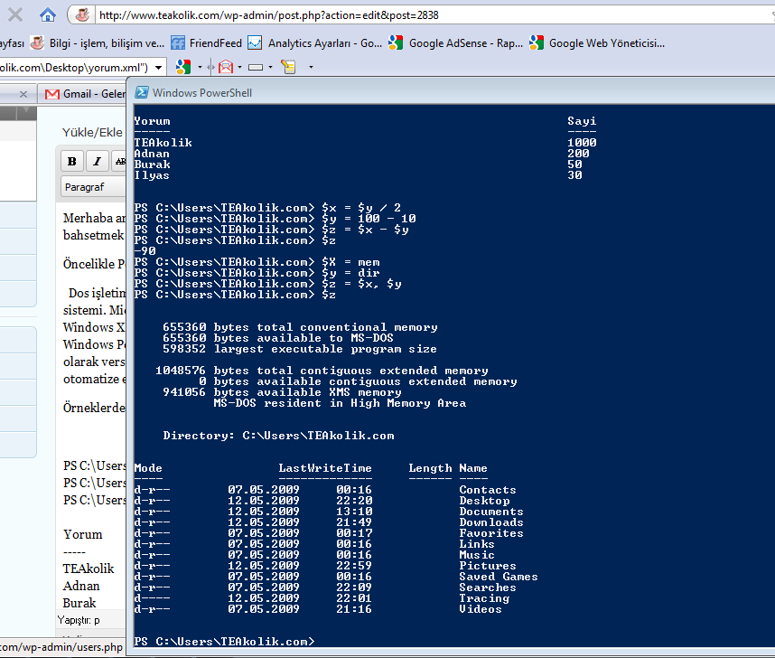Click 'MS-DOS resident in High Memory Area' line
775x658 pixels.
point(340,403)
